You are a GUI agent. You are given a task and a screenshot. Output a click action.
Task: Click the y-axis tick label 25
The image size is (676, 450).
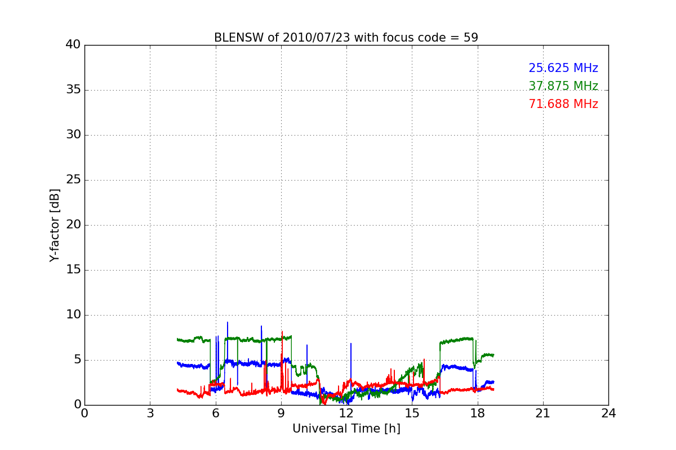point(73,180)
